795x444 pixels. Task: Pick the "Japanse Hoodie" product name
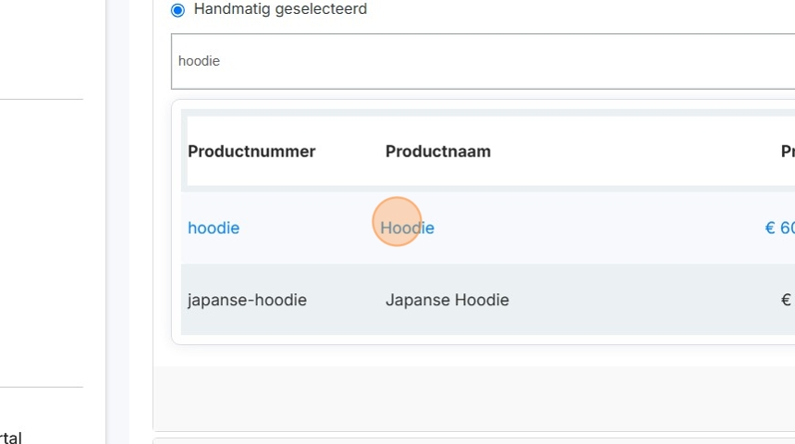click(x=446, y=300)
